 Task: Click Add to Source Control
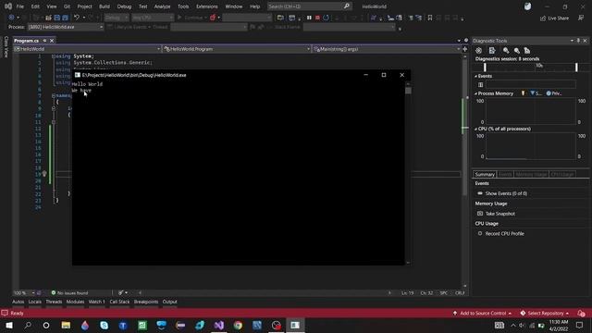pyautogui.click(x=483, y=314)
